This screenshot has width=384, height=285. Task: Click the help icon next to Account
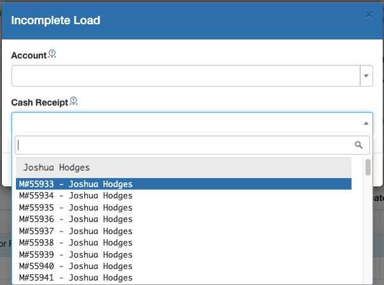pos(52,55)
